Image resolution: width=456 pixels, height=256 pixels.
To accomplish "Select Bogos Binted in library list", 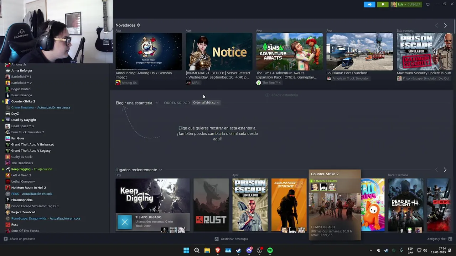I will [x=21, y=89].
